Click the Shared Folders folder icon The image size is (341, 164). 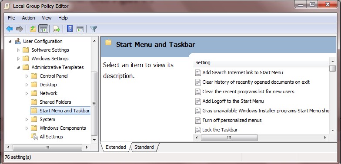(x=34, y=102)
